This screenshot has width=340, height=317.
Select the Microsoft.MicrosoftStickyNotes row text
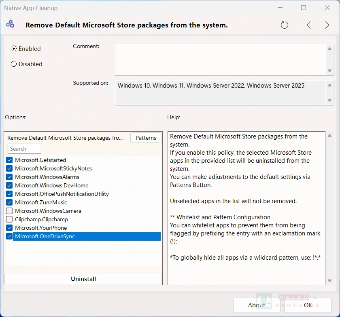coord(53,168)
